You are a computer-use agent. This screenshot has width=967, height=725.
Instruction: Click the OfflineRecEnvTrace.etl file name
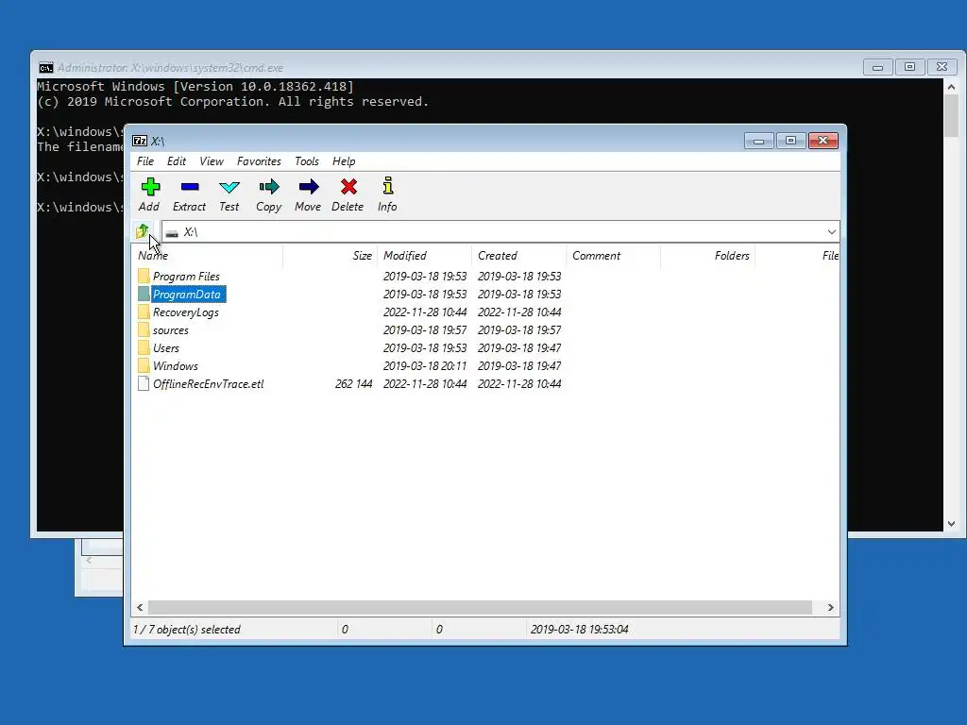pos(209,383)
